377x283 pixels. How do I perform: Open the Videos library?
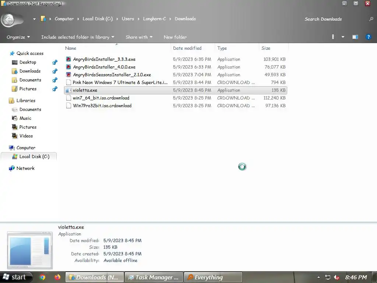tap(26, 136)
